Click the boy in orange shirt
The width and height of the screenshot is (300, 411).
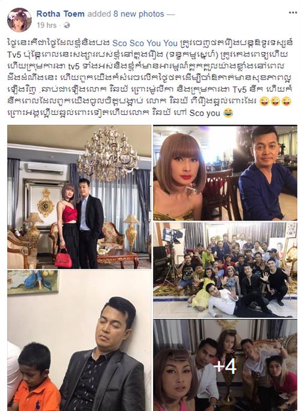[x=34, y=377]
